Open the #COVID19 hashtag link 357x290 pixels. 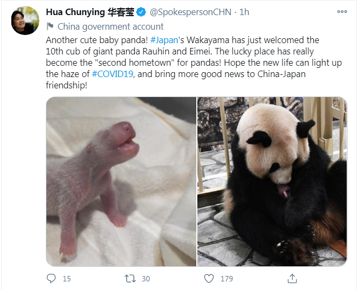113,74
